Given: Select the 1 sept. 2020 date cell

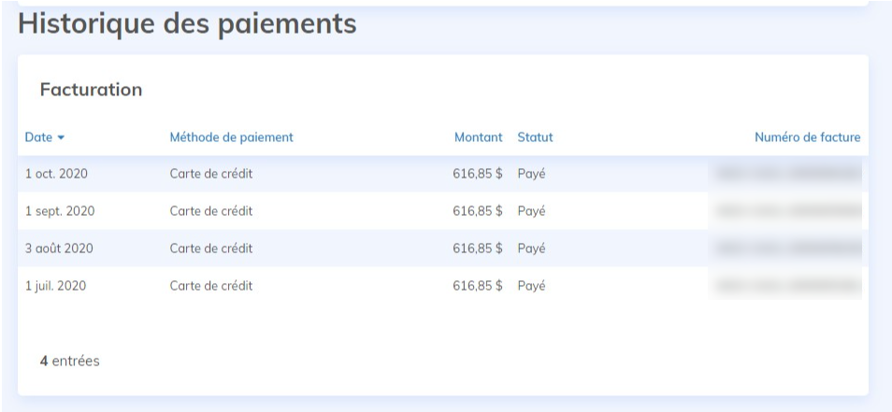Looking at the screenshot, I should tap(59, 211).
